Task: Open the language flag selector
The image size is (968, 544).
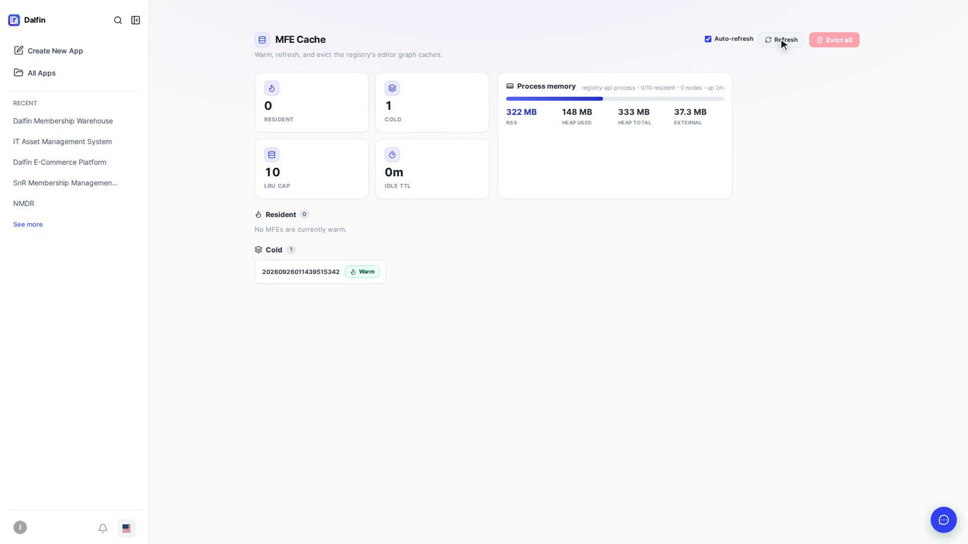Action: pos(127,528)
